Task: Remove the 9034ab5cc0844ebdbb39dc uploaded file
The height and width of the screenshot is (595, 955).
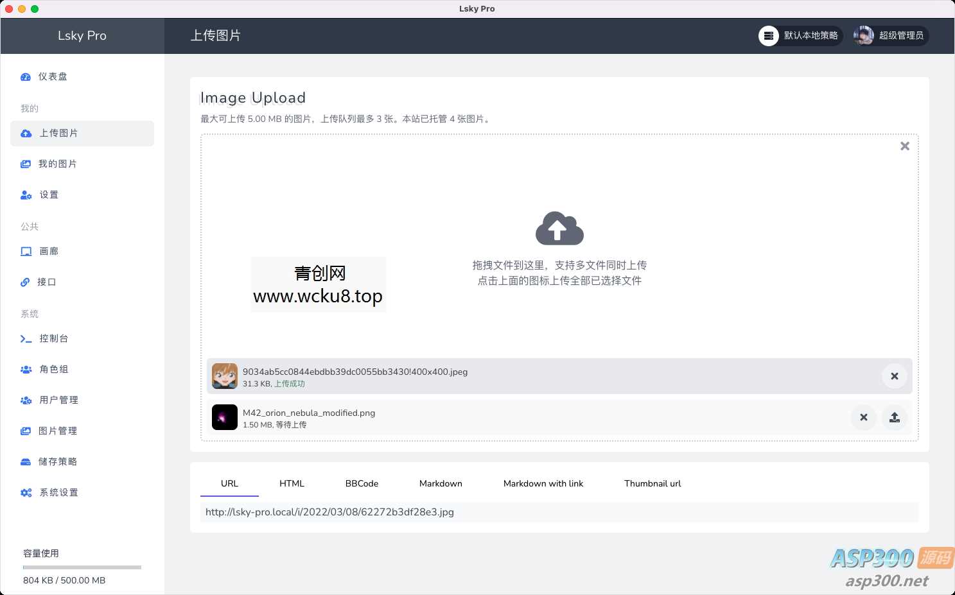Action: 894,376
